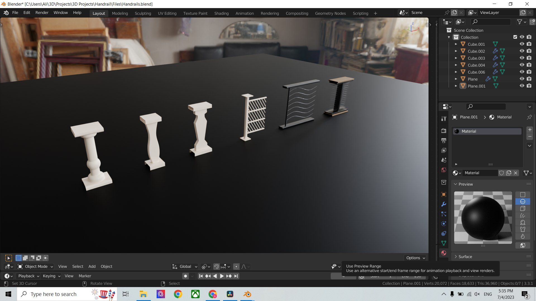
Task: Play the animation forward
Action: 222,276
